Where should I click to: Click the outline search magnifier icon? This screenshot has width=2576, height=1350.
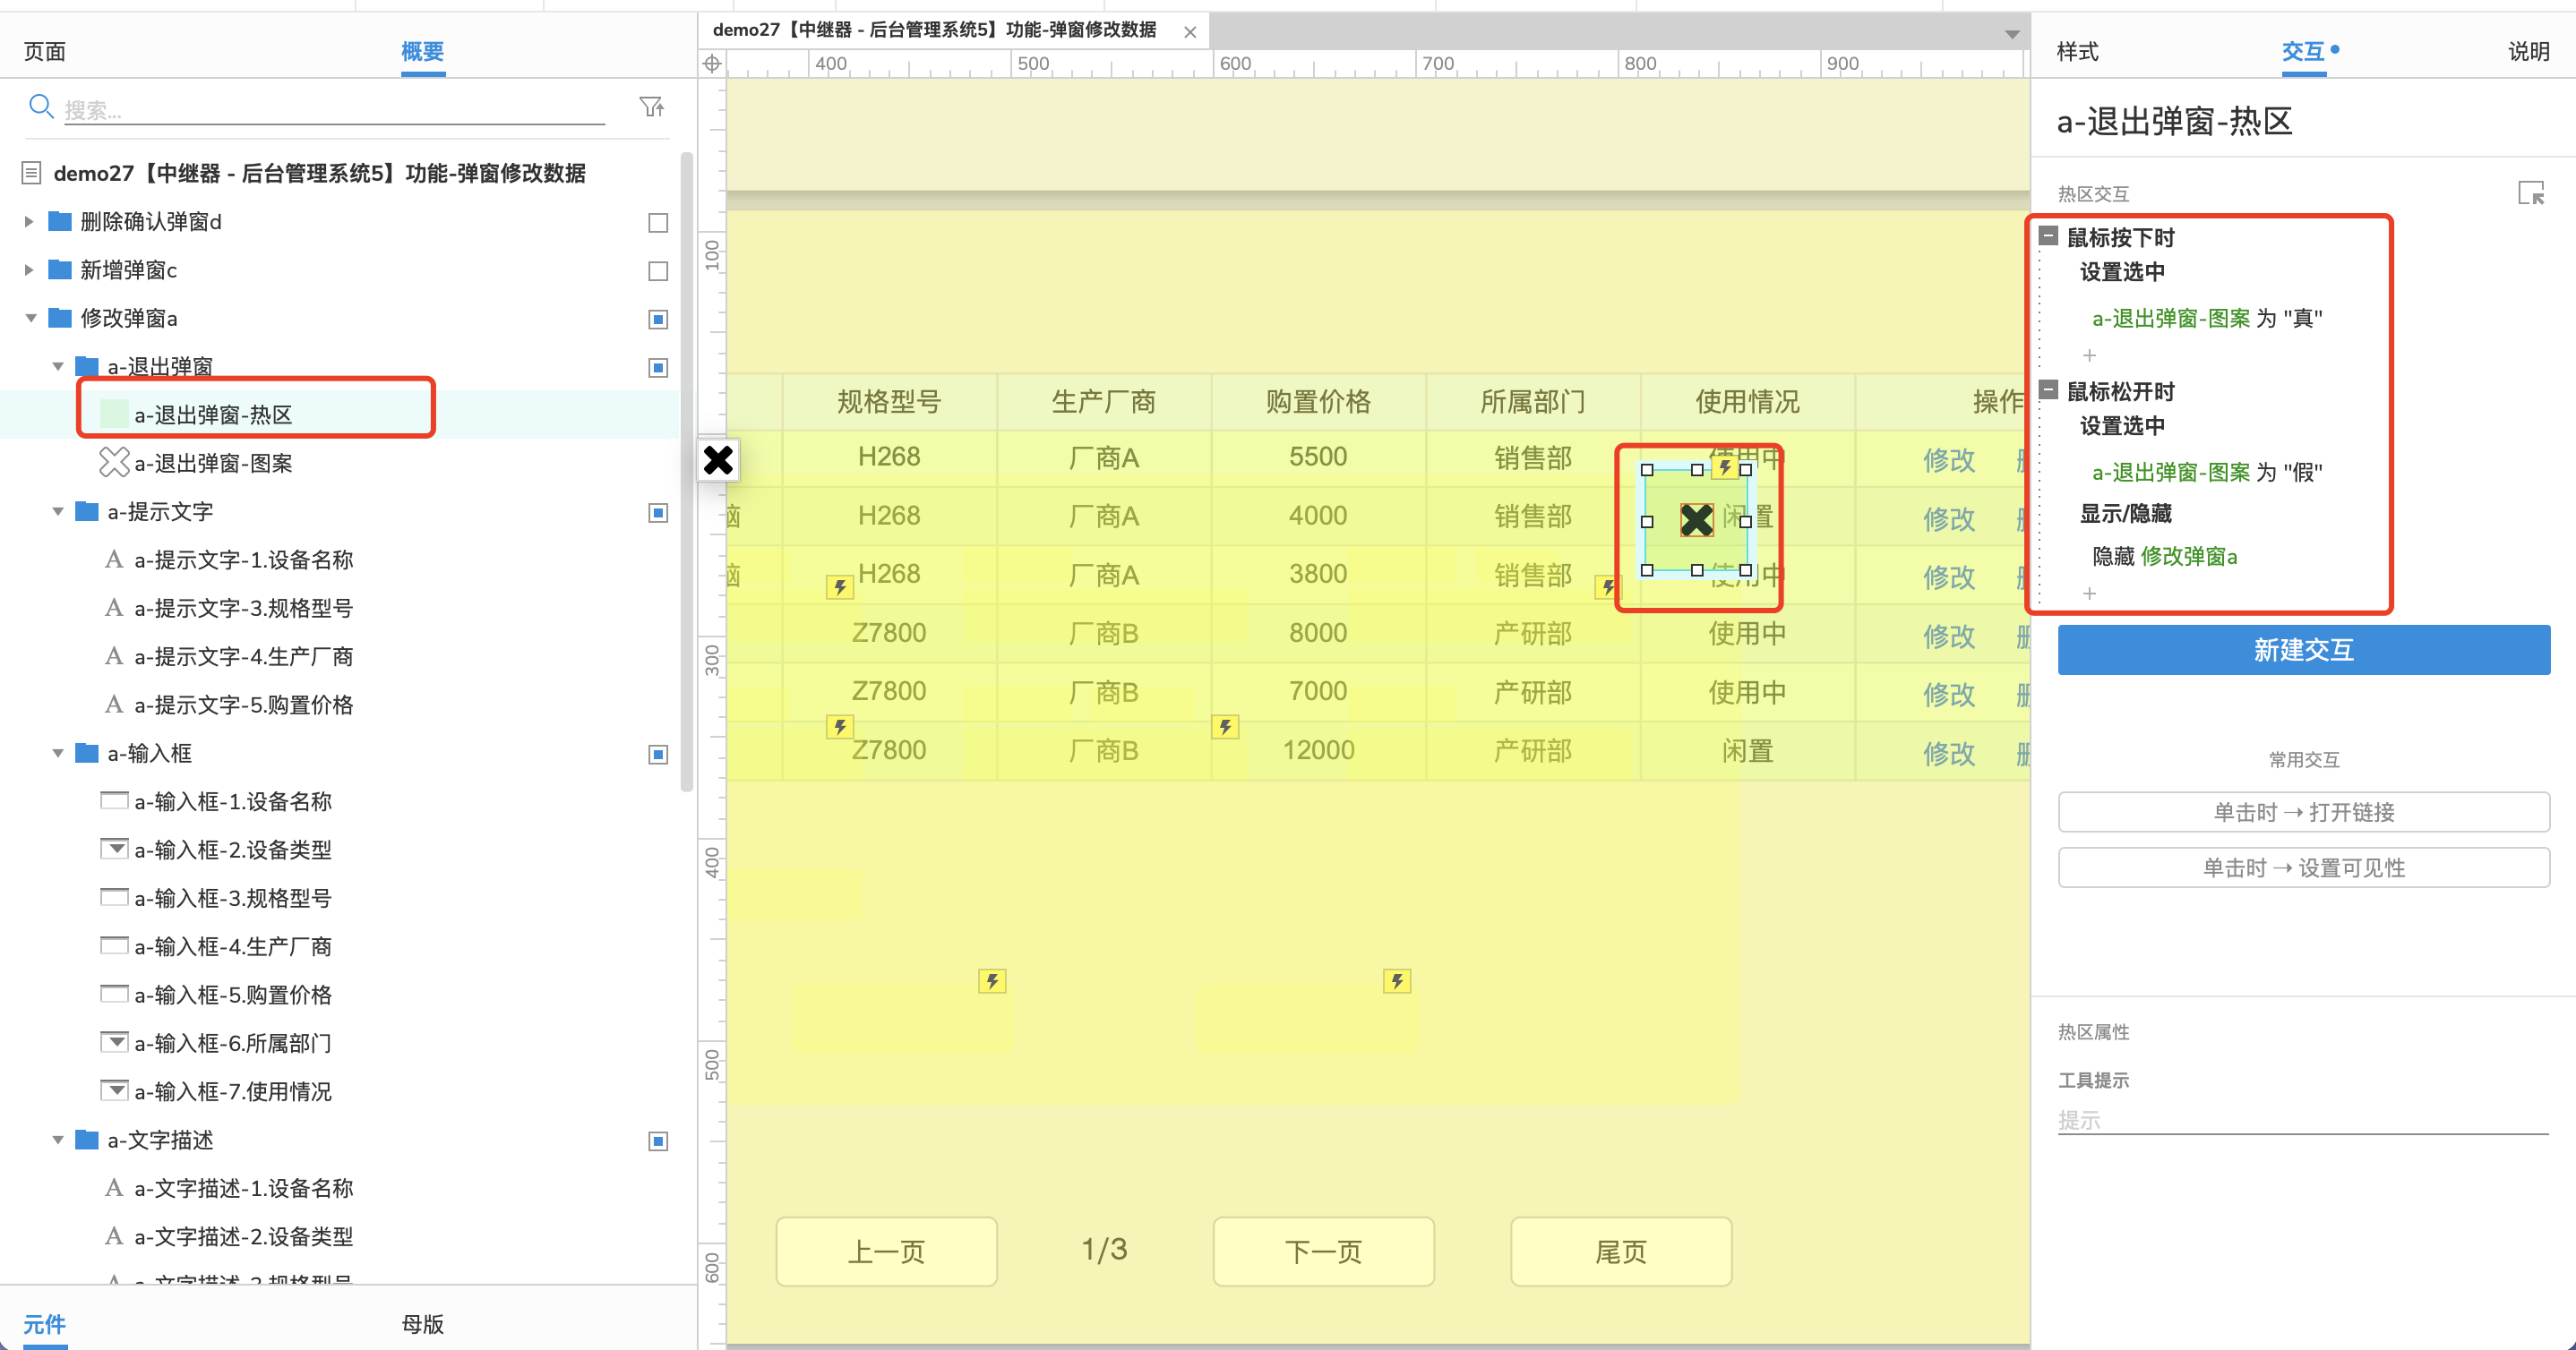41,106
